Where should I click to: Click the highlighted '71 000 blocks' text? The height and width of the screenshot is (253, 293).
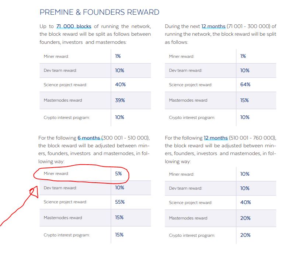coord(74,26)
